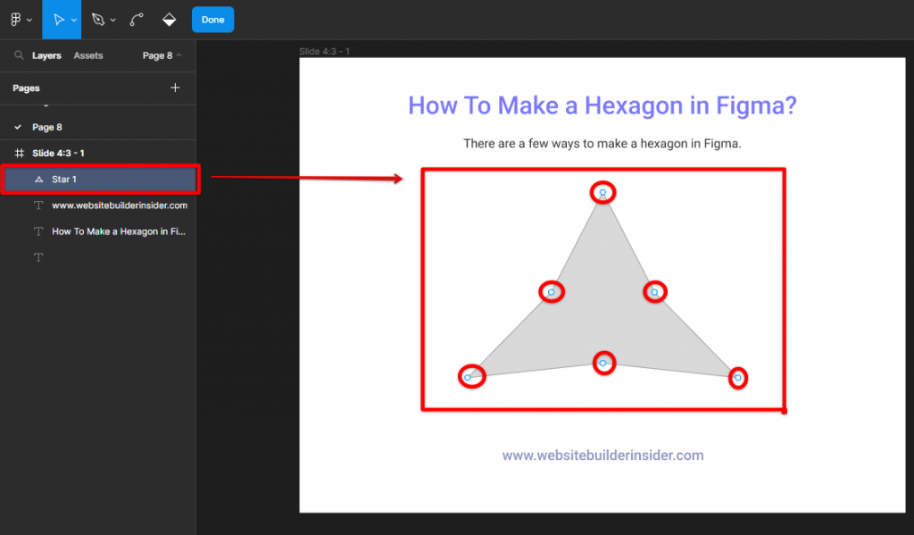Image resolution: width=914 pixels, height=535 pixels.
Task: Open the Figma main menu icon
Action: 16,19
